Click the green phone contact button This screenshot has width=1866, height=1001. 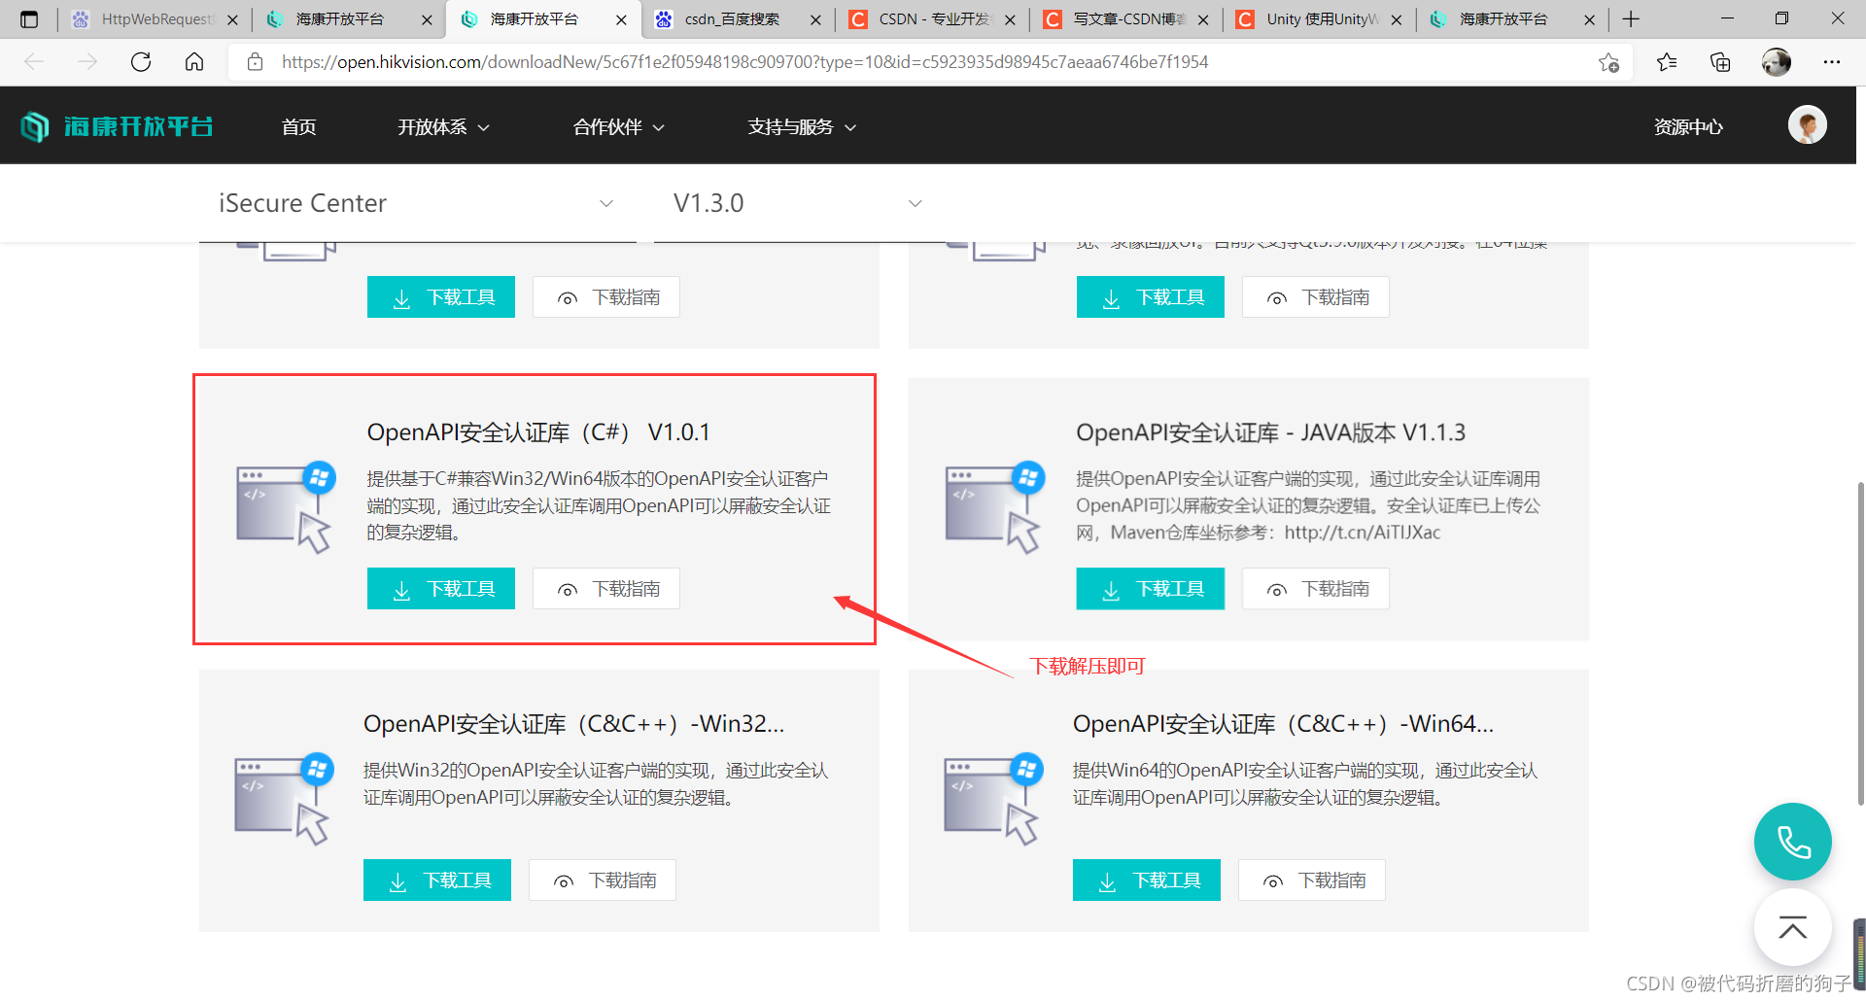pyautogui.click(x=1793, y=842)
